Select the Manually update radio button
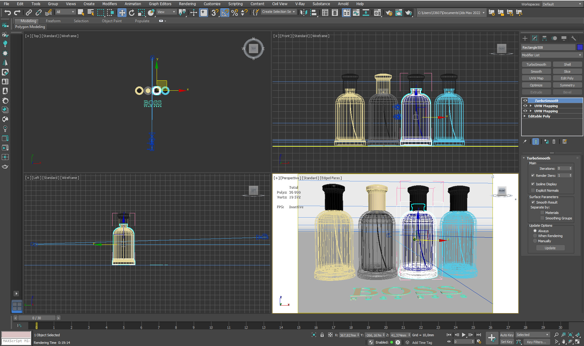 point(535,241)
